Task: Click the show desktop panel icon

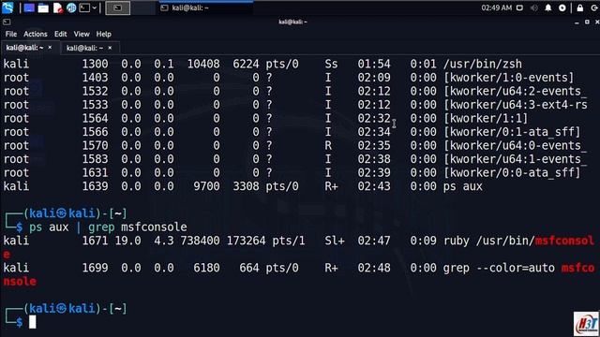Action: pyautogui.click(x=29, y=8)
